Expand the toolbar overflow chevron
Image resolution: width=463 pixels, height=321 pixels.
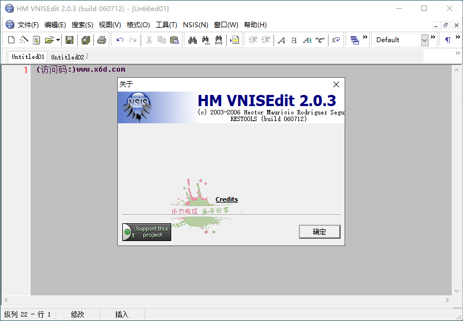433,39
